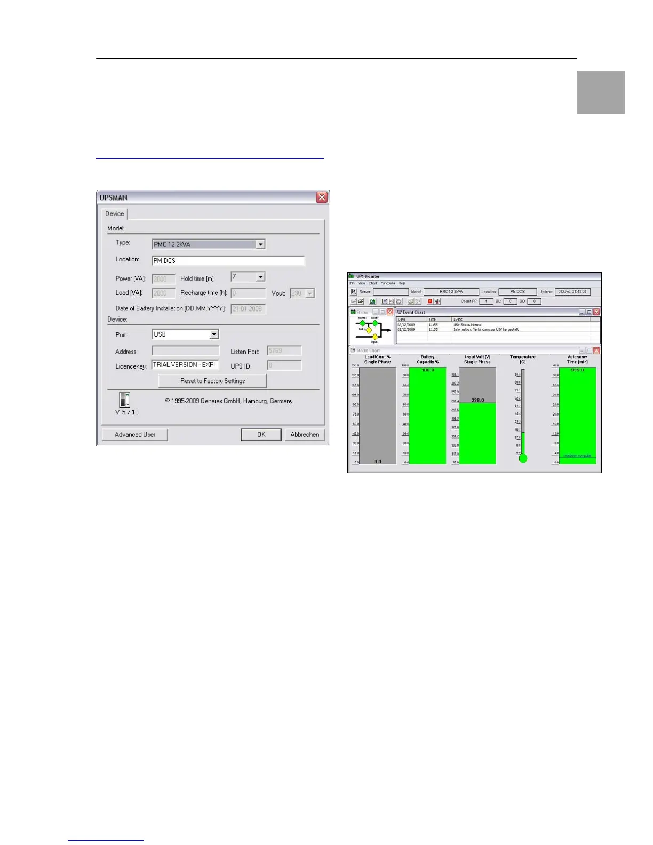Viewport: 653px width, 845px height.
Task: Click the Event Chart window title icon
Action: pyautogui.click(x=399, y=312)
